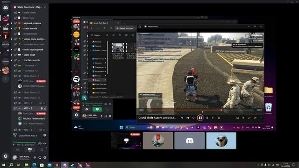The height and width of the screenshot is (168, 299).
Task: Join State Voice - 1 voice channel
Action: 29,76
